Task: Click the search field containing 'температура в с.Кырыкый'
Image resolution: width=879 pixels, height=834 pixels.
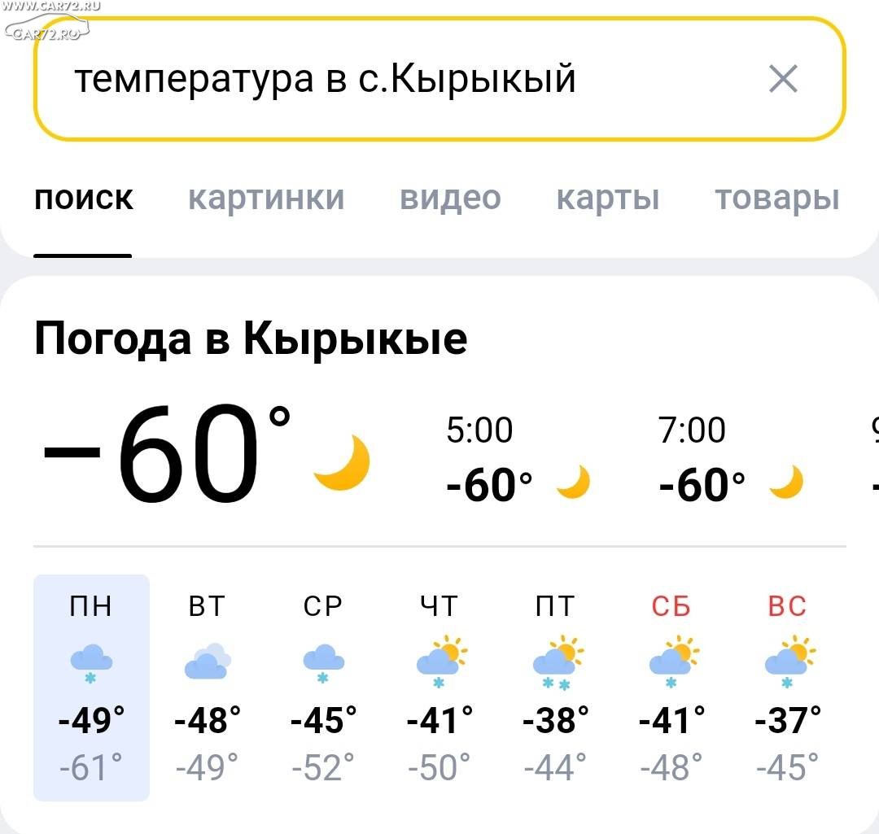Action: coord(439,78)
